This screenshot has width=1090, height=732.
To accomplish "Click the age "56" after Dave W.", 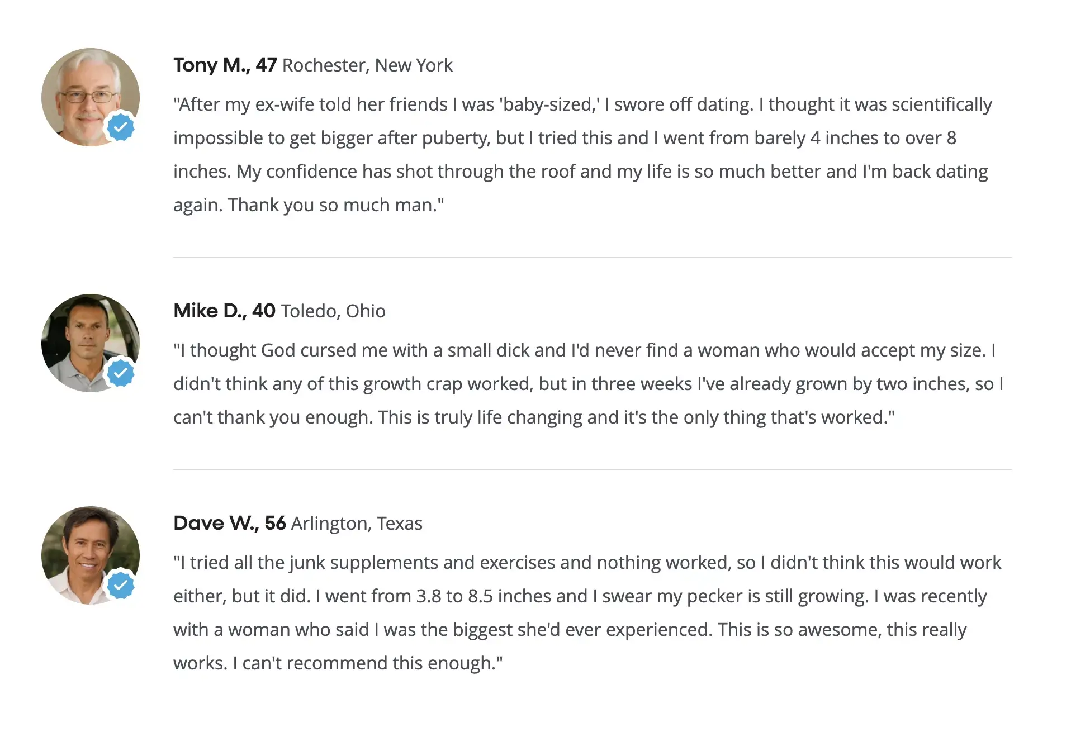I will click(275, 524).
